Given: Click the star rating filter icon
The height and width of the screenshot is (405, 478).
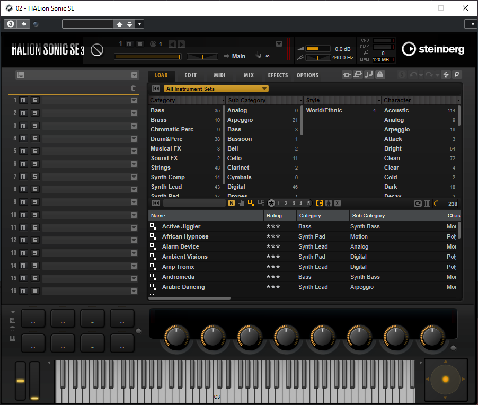Looking at the screenshot, I should click(x=271, y=203).
